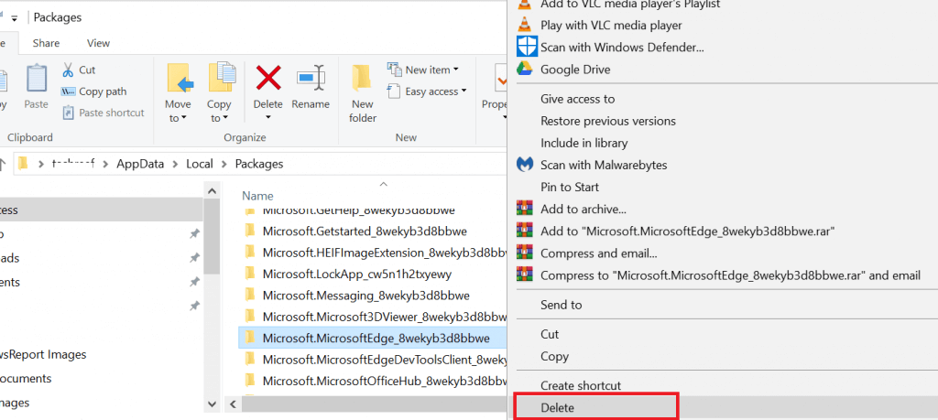Image resolution: width=938 pixels, height=420 pixels.
Task: Choose Give access to in context menu
Action: 577,99
